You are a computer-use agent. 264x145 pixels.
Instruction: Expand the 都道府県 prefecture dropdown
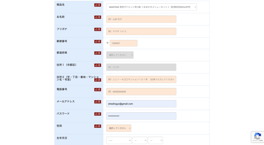click(x=120, y=55)
